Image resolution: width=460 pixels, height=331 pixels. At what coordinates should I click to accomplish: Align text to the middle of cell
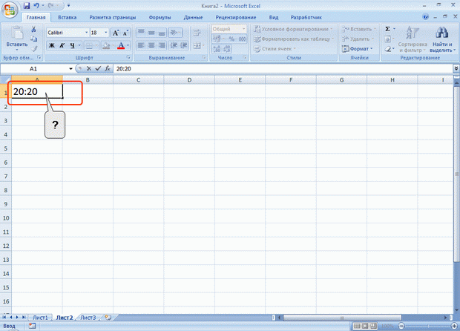point(151,32)
